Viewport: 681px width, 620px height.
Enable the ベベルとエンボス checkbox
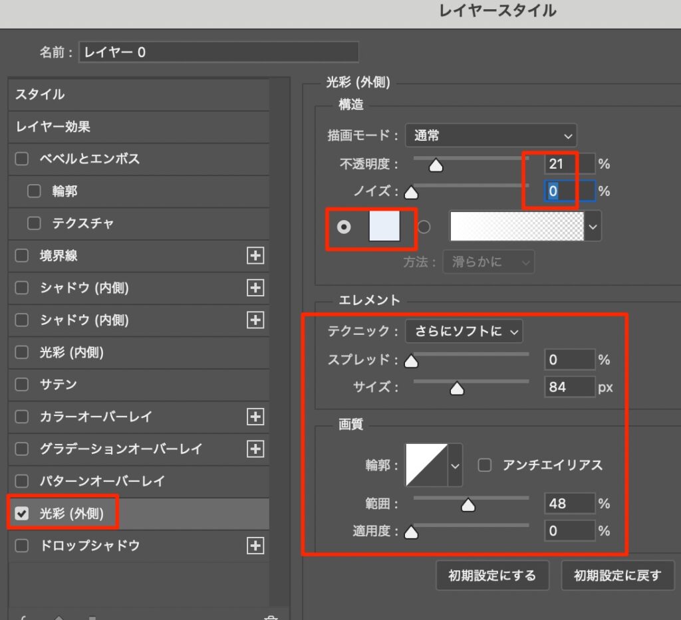(x=22, y=159)
